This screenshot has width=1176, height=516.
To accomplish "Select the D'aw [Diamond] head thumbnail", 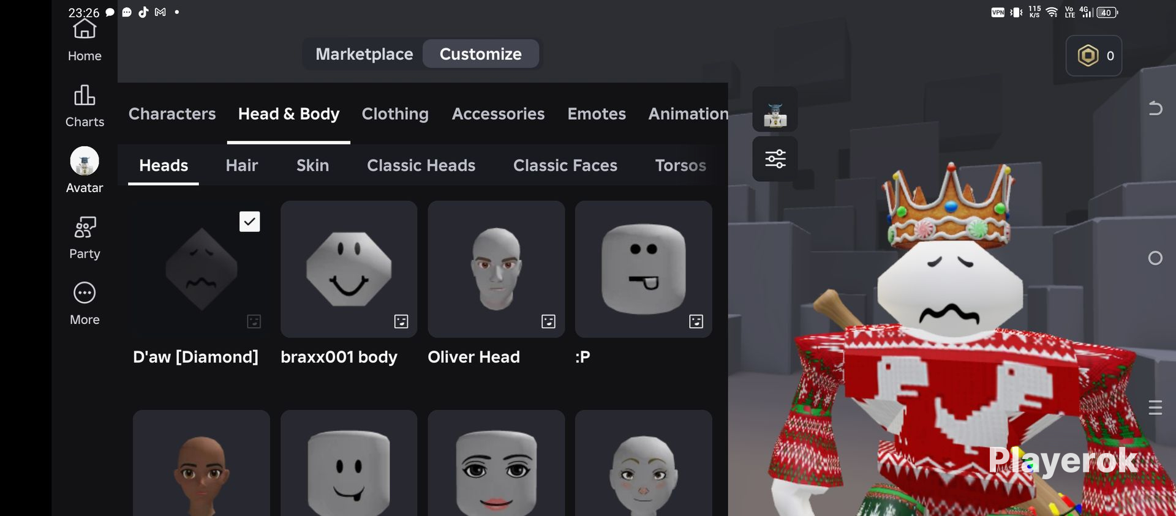I will pyautogui.click(x=202, y=269).
